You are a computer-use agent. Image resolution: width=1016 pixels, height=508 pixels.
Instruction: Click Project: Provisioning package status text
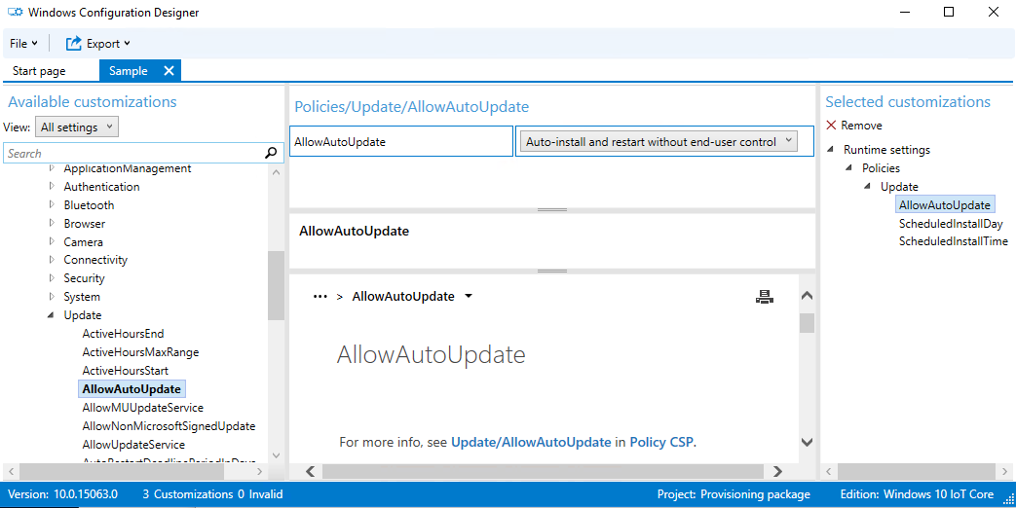734,494
